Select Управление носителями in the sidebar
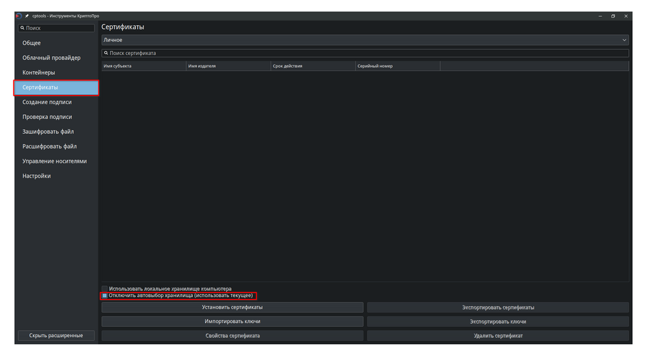This screenshot has width=647, height=361. 54,161
